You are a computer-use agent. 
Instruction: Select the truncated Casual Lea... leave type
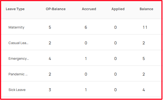point(18,43)
